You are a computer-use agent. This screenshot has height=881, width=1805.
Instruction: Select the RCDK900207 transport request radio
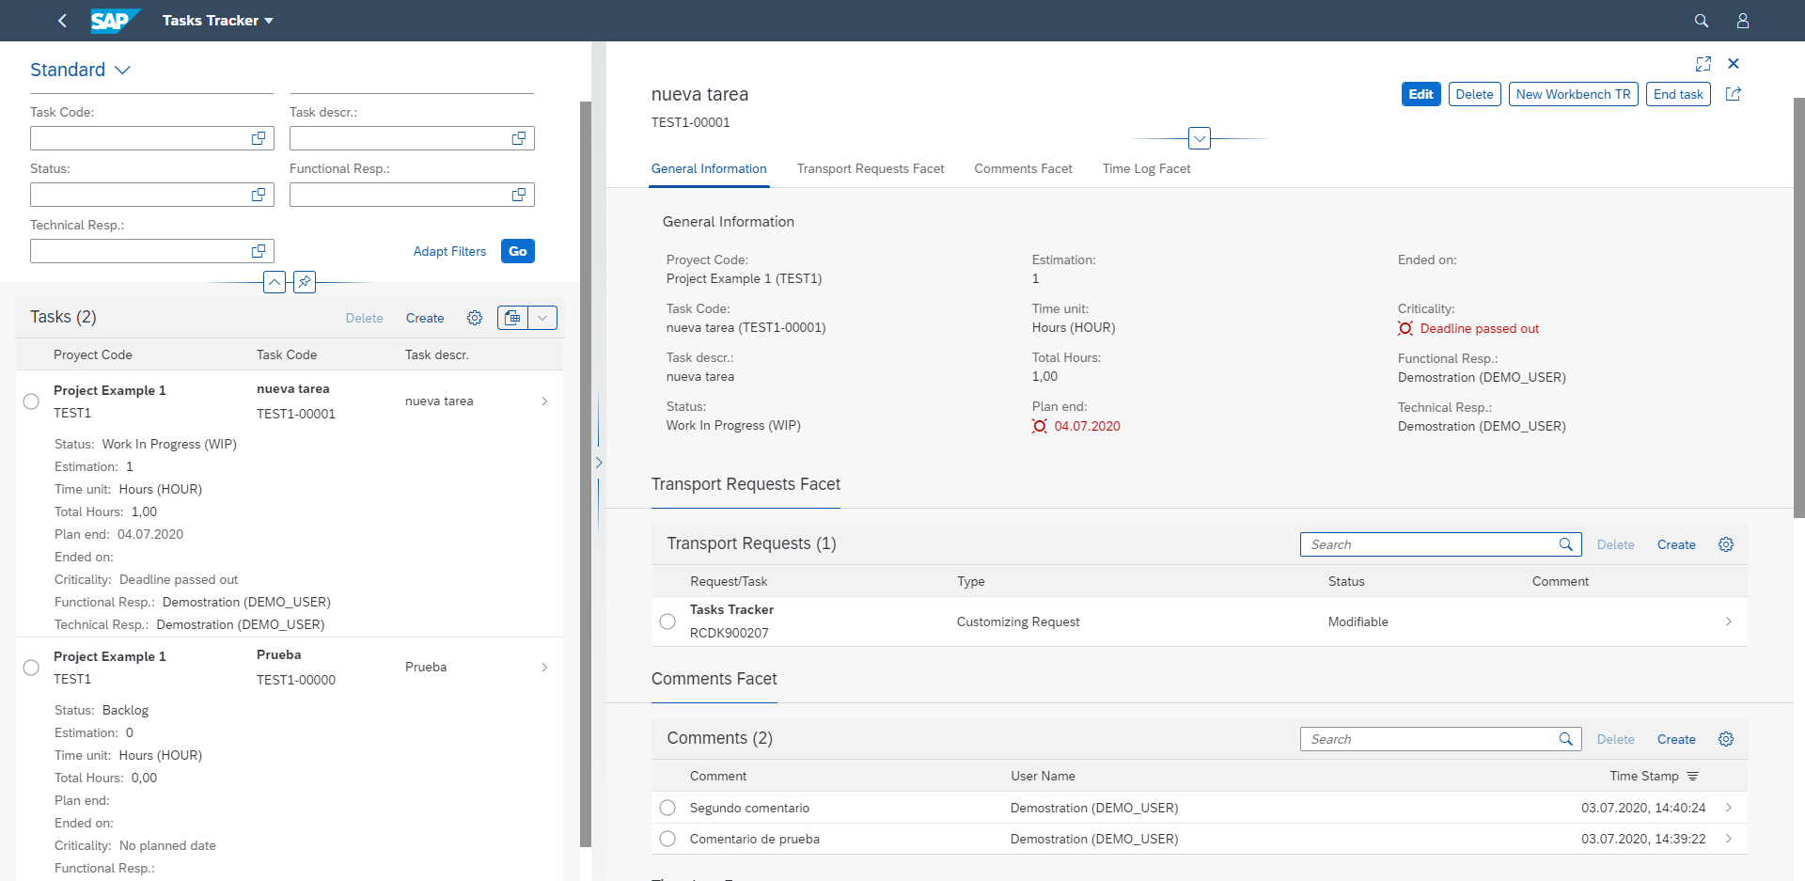click(x=667, y=621)
